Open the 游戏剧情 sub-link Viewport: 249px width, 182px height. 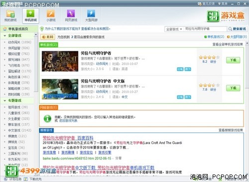pos(68,153)
